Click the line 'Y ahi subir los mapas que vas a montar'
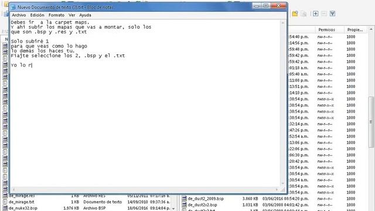This screenshot has width=375, height=211. [x=81, y=27]
